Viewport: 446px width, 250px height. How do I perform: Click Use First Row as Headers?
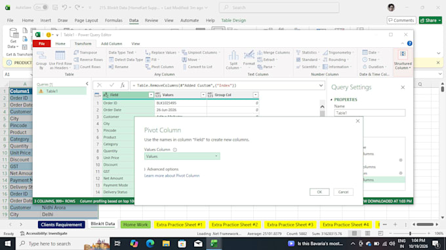pyautogui.click(x=60, y=60)
